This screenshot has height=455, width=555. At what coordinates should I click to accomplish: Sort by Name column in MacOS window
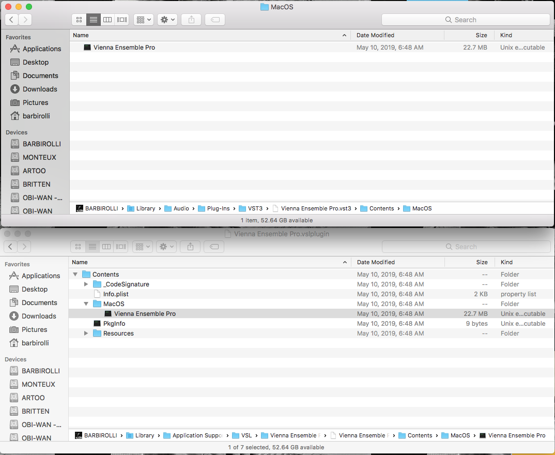(210, 35)
